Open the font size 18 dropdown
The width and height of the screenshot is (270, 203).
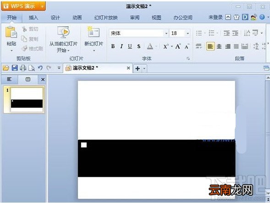[187, 33]
